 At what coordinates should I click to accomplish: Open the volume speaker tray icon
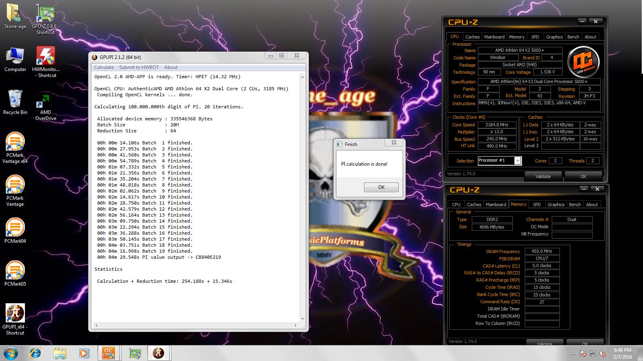[x=602, y=353]
